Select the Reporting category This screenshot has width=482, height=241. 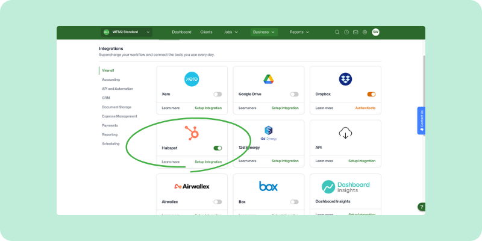[x=110, y=134]
